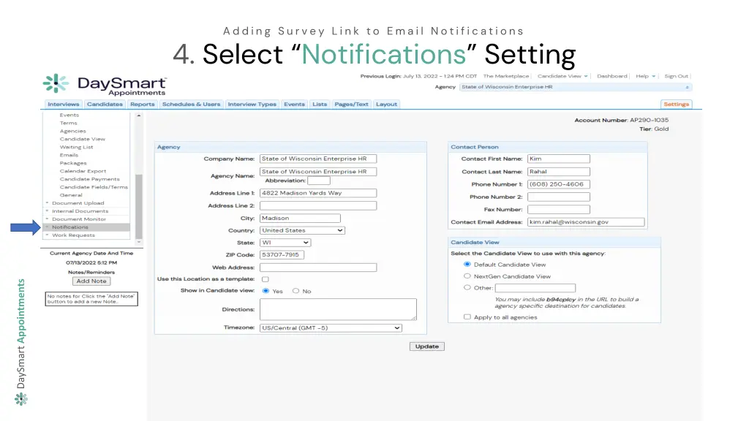Open Candidate View sidebar setting
The height and width of the screenshot is (421, 749).
(82, 140)
